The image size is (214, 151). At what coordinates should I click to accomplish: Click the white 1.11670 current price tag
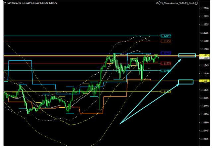tap(204, 58)
